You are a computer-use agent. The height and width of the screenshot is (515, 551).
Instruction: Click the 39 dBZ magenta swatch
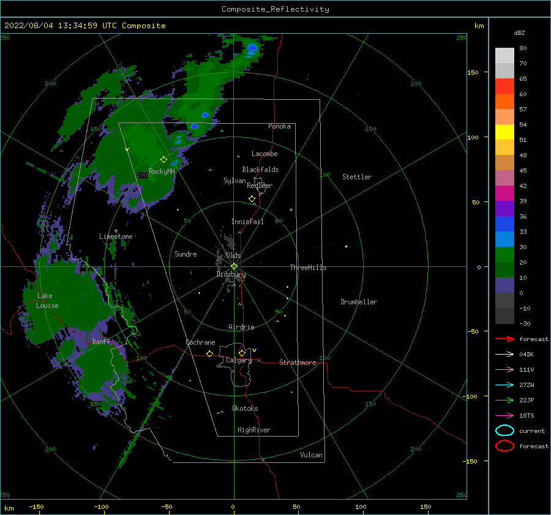point(504,193)
